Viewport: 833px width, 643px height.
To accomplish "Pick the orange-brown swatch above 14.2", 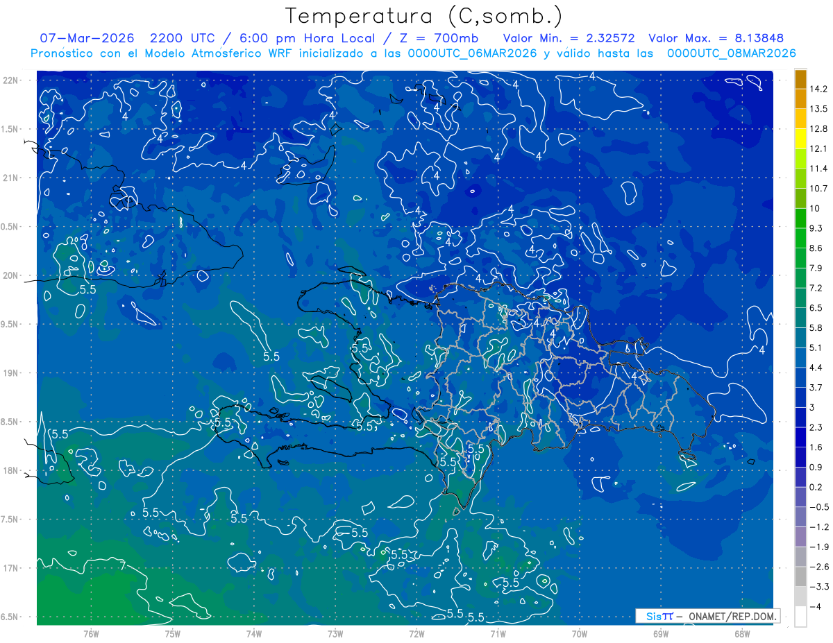I will (x=800, y=79).
